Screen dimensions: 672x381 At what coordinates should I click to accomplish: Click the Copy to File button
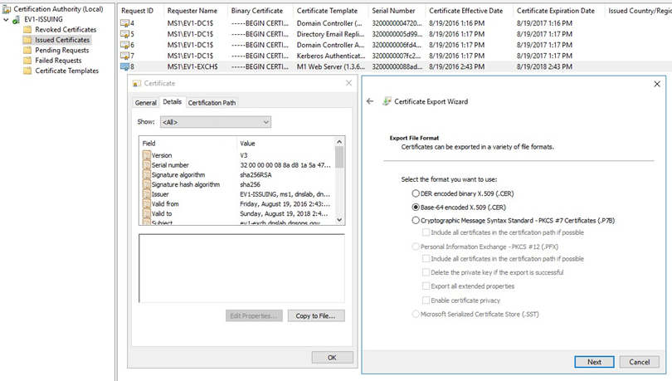(x=316, y=316)
